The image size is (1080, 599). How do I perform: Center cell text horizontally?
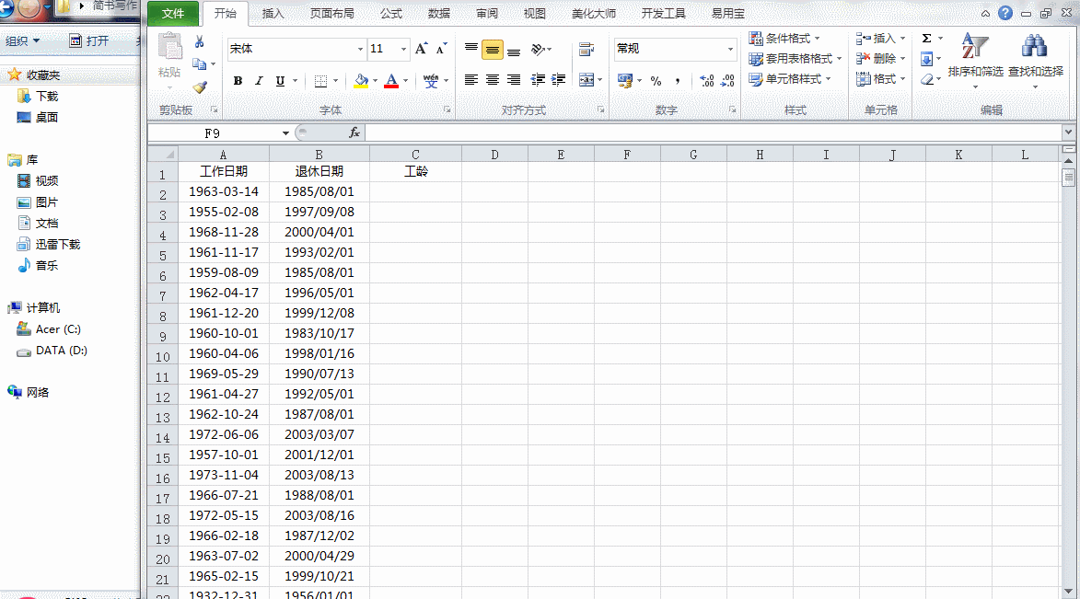(493, 80)
